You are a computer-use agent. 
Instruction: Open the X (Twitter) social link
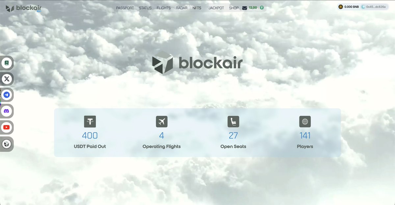pyautogui.click(x=7, y=79)
